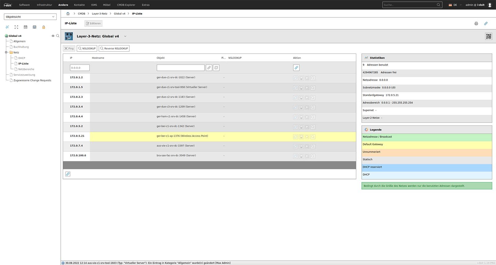
Task: Open the DE language selector
Action: (x=455, y=5)
